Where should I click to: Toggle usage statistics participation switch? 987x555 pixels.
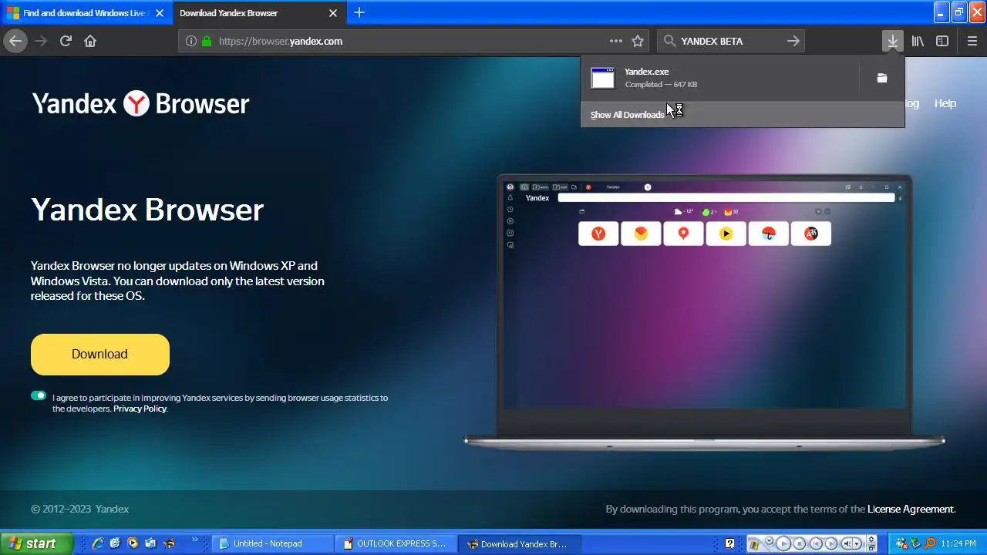point(39,395)
